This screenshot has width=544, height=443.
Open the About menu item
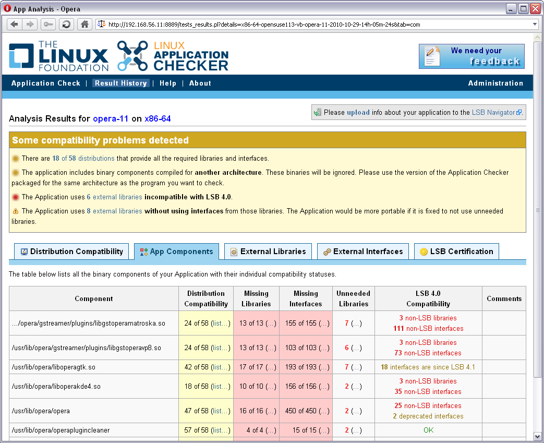pyautogui.click(x=200, y=83)
